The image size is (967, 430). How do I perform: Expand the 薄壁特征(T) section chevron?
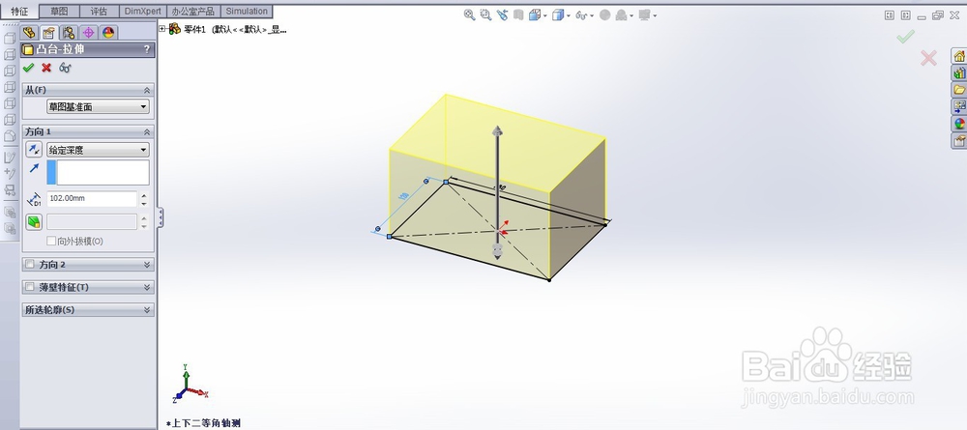click(147, 287)
